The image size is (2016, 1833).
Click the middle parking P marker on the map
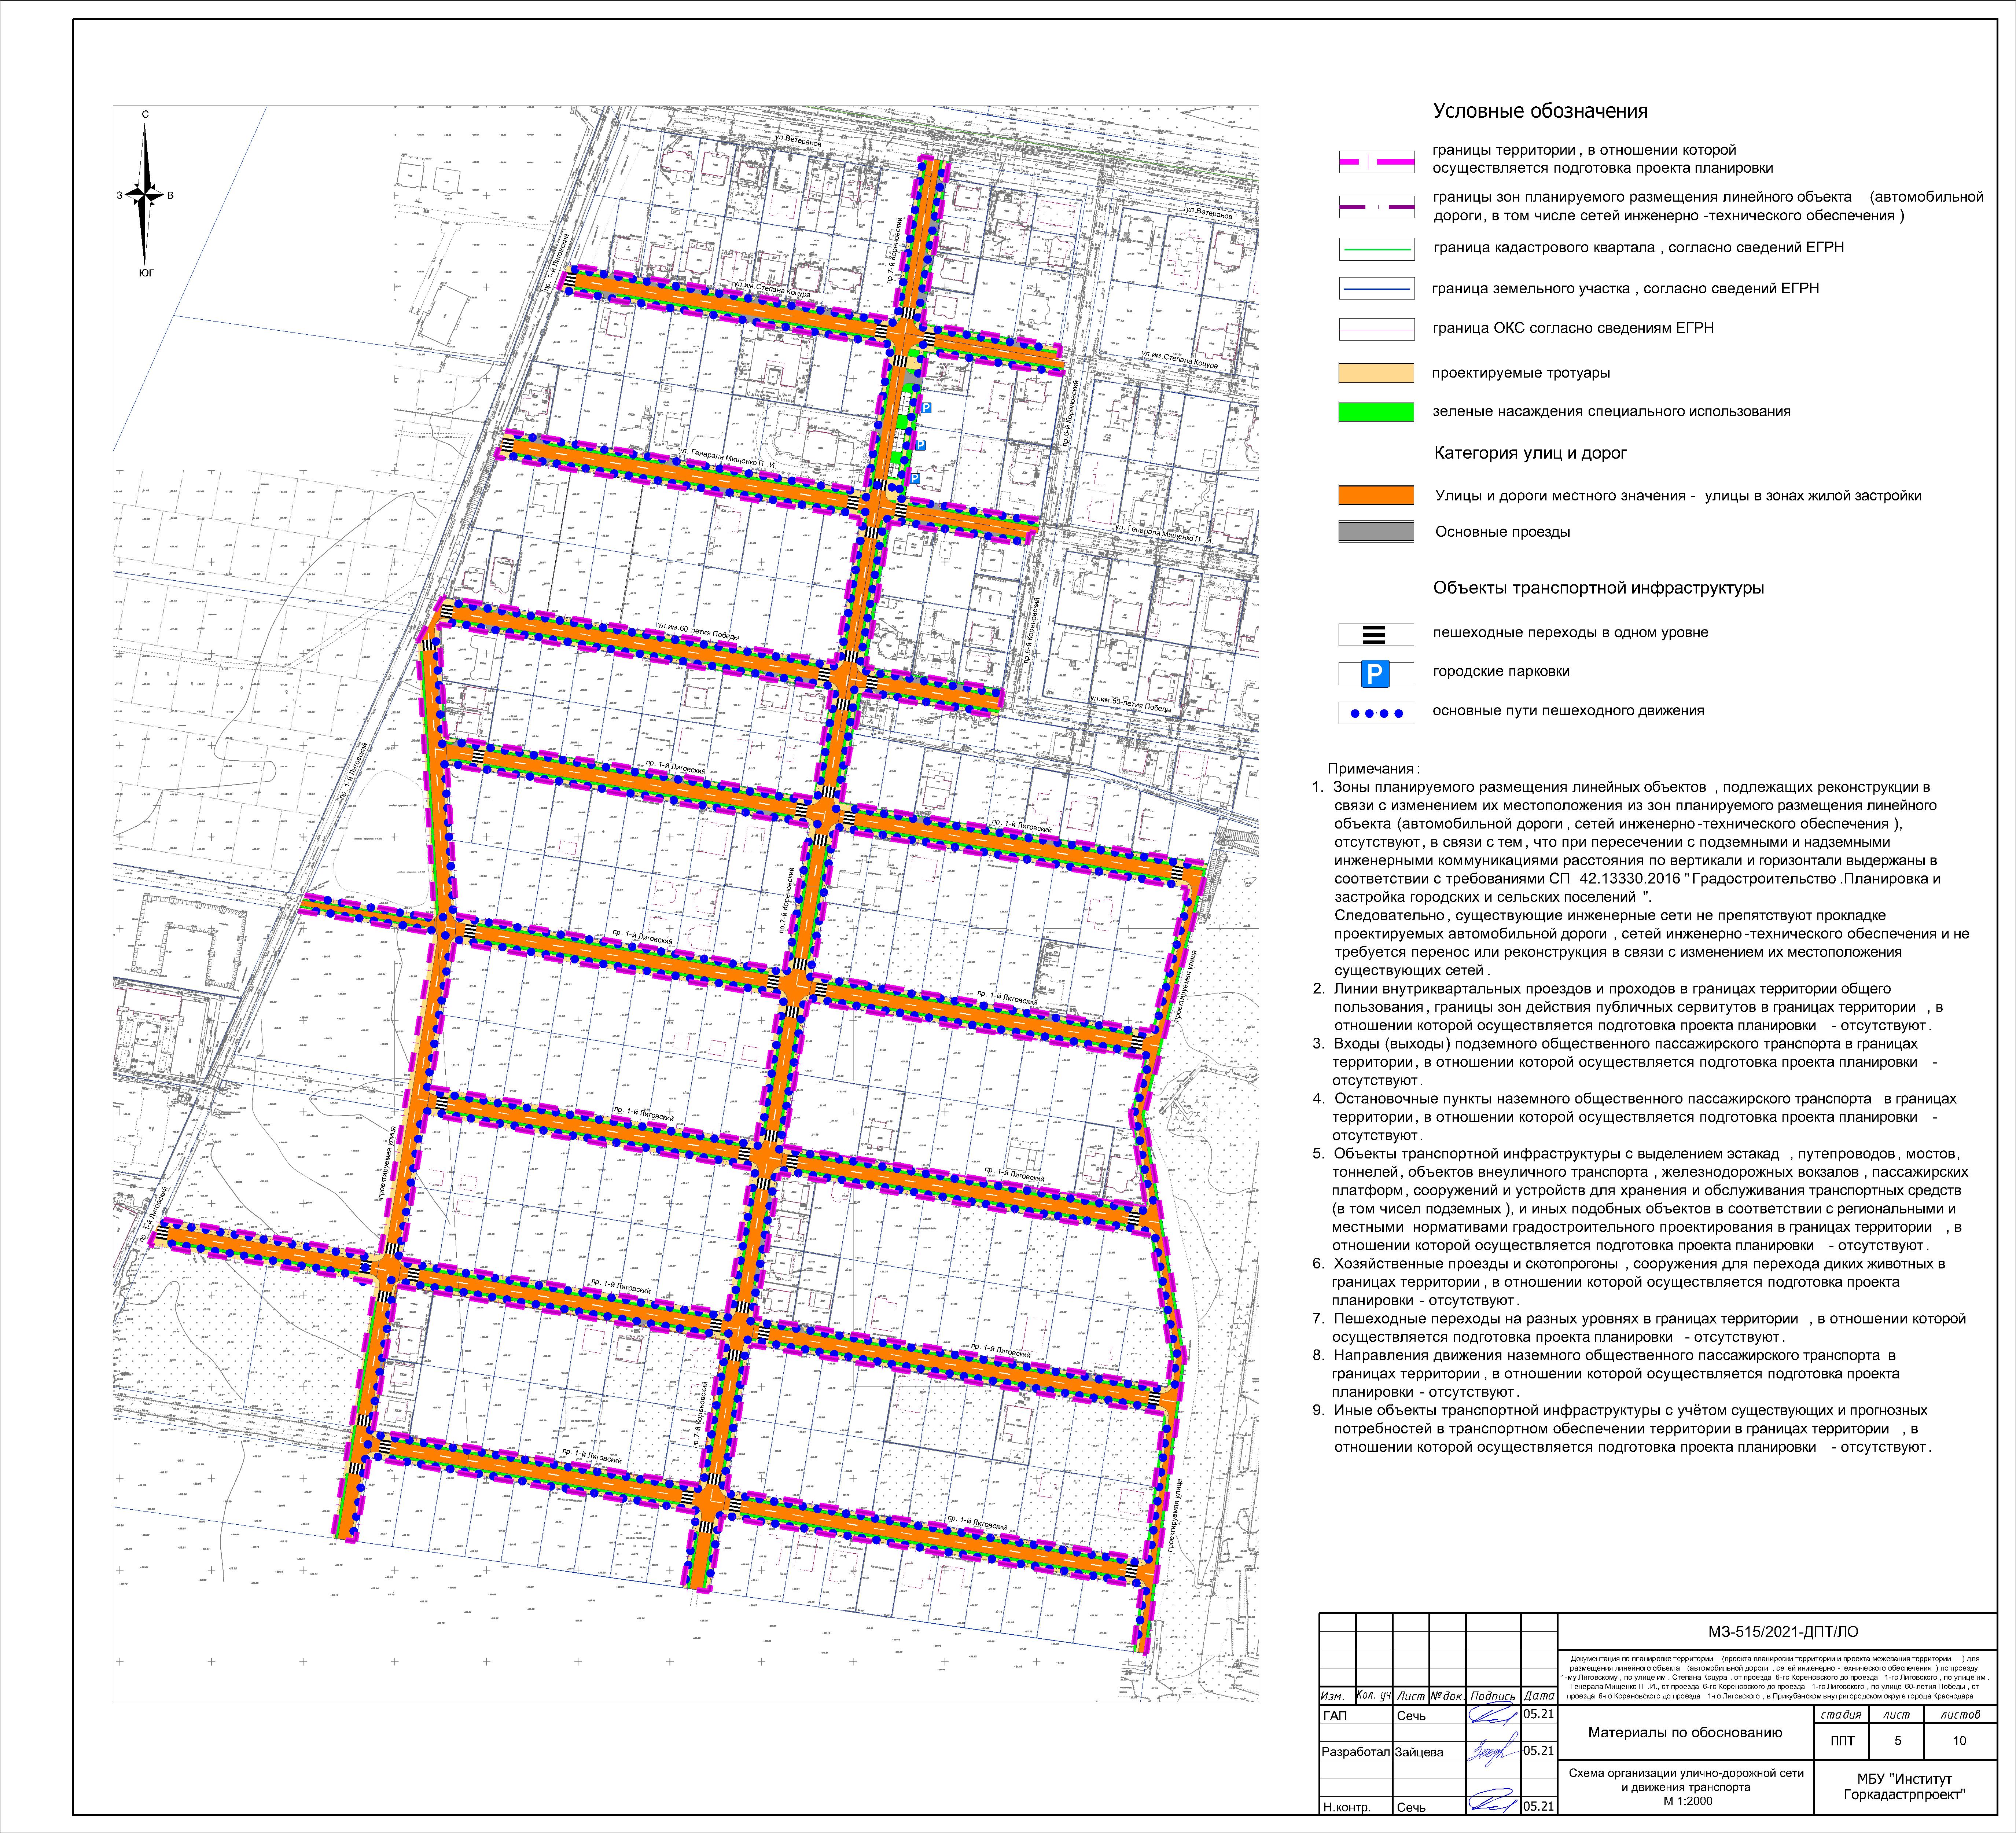coord(921,445)
